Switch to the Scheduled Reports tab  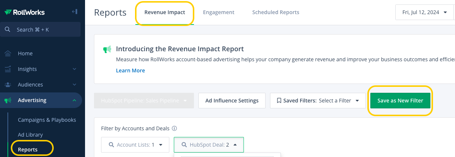pyautogui.click(x=276, y=12)
